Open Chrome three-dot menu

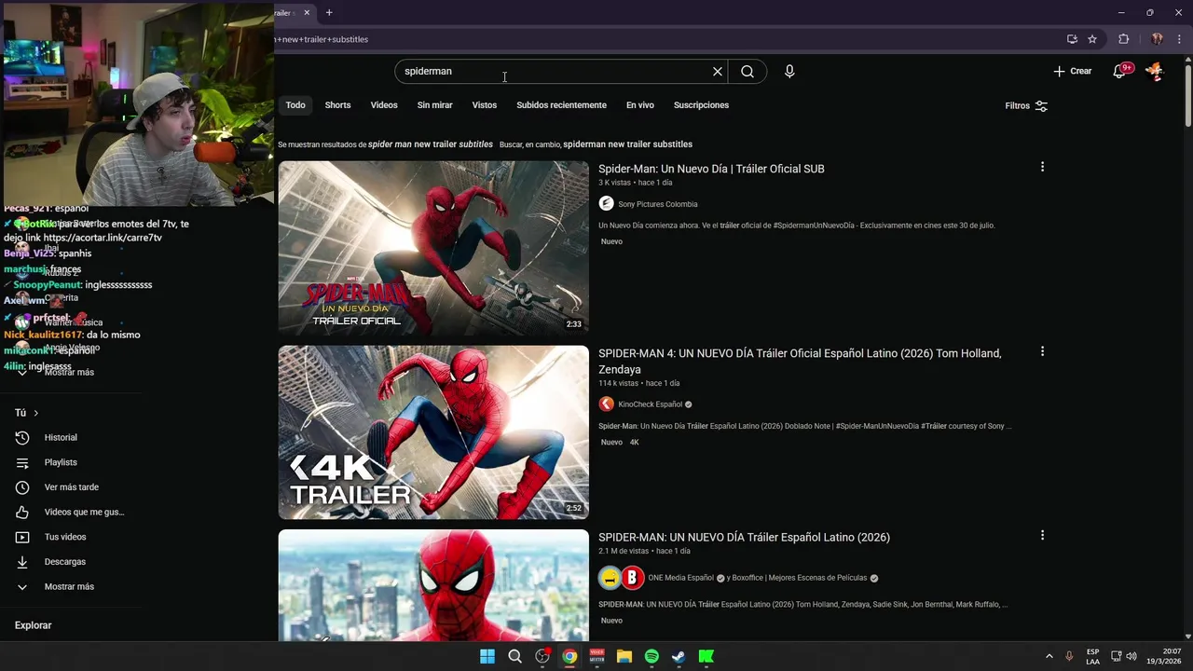[x=1179, y=39]
